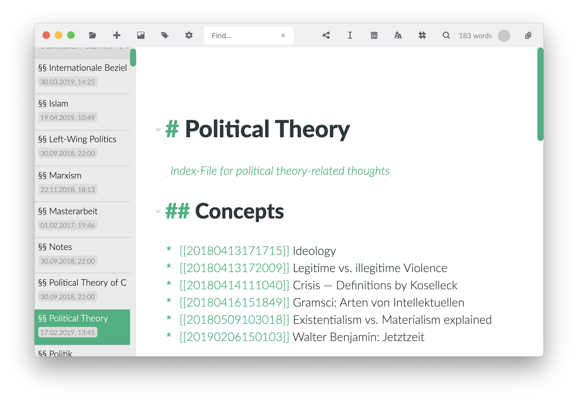The image size is (578, 402).
Task: Click the hashtag icon in toolbar
Action: [422, 35]
